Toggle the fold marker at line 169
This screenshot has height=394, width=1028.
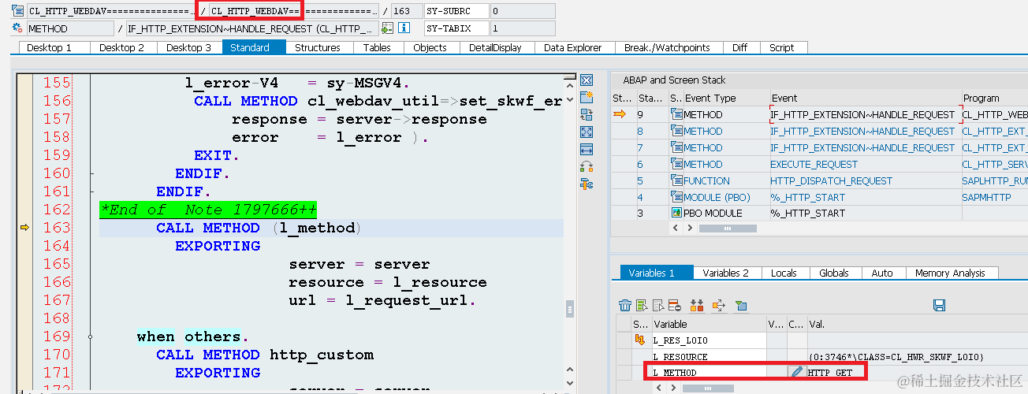click(x=91, y=336)
